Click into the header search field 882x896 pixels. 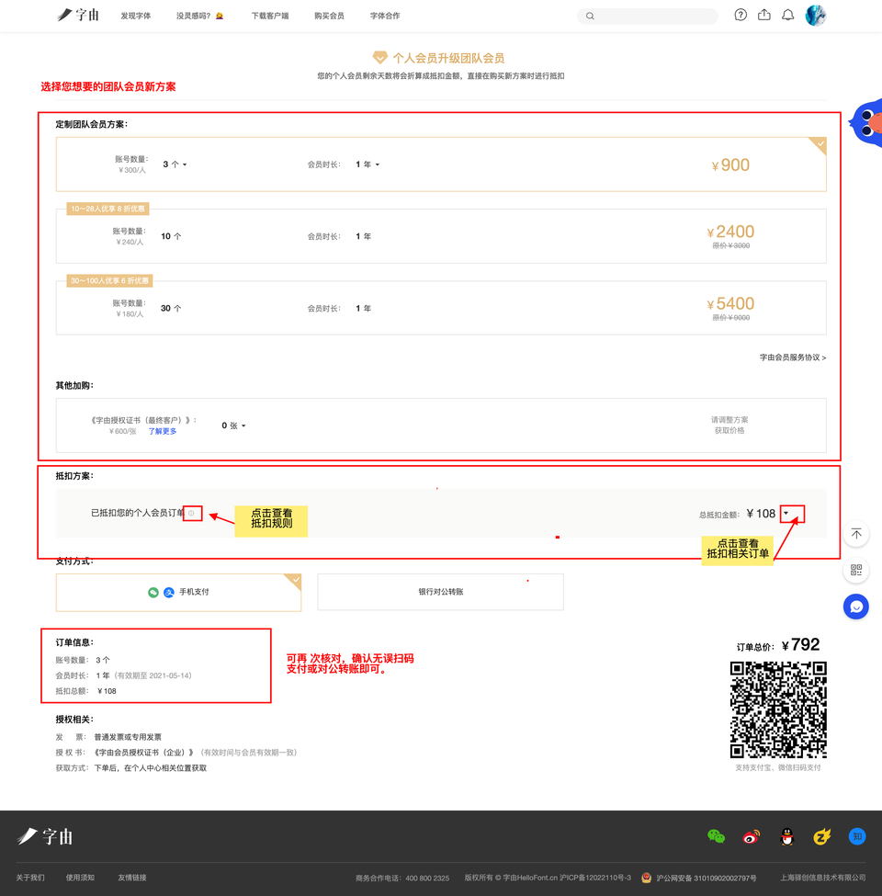[648, 16]
